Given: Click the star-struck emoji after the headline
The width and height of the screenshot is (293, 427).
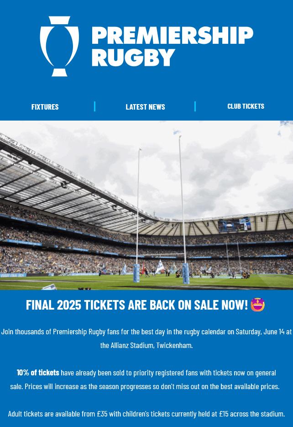Looking at the screenshot, I should 257,305.
